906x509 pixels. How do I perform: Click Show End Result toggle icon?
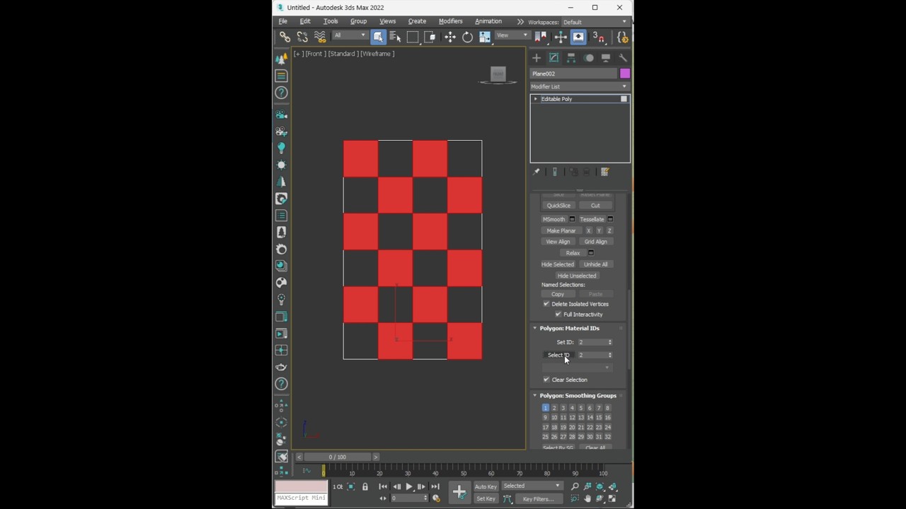[x=555, y=172]
